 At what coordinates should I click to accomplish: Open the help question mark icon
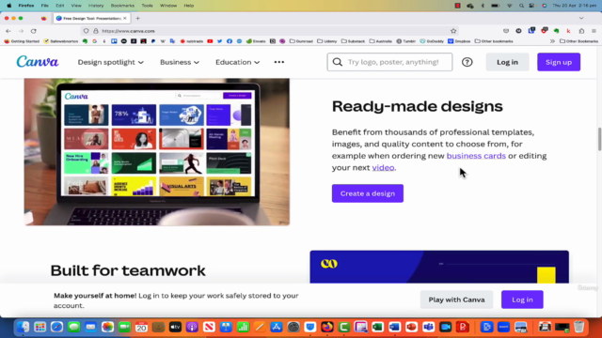pyautogui.click(x=467, y=62)
